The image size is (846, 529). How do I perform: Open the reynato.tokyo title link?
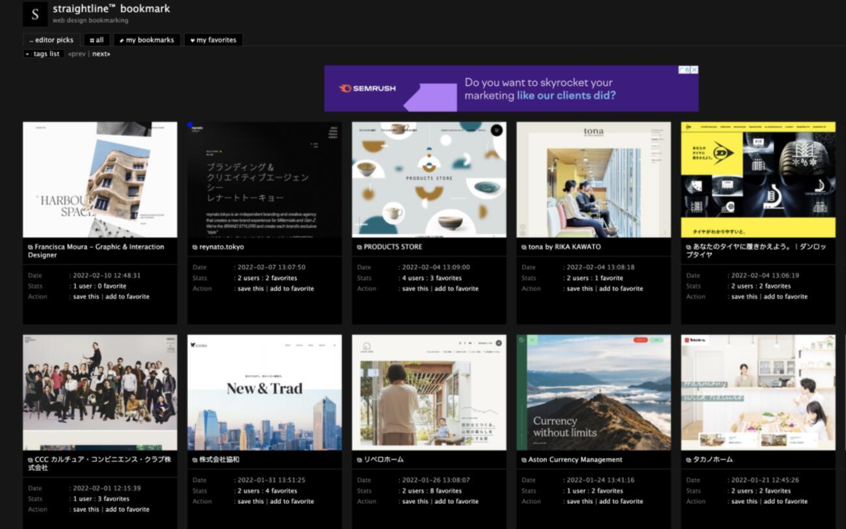[x=222, y=247]
